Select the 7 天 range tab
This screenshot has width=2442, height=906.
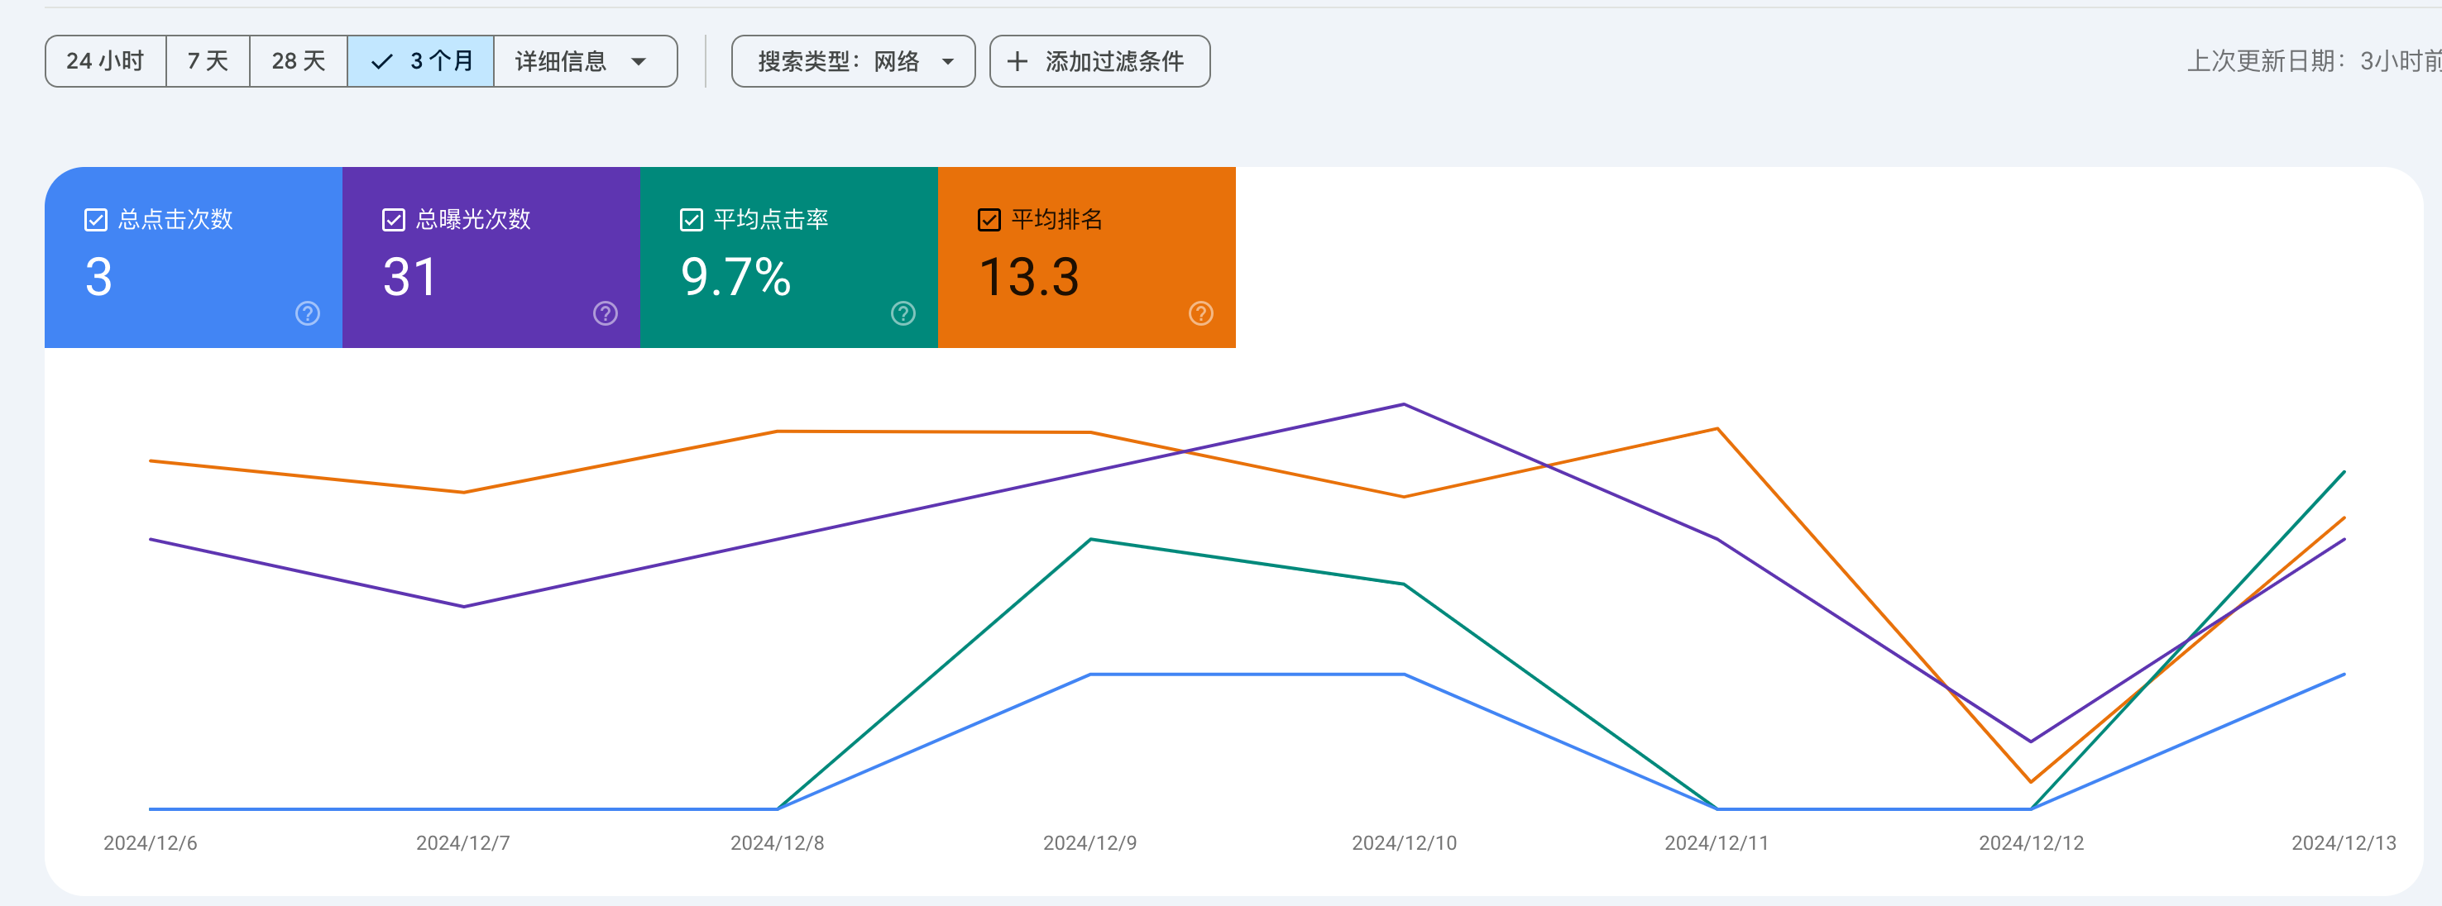coord(208,62)
